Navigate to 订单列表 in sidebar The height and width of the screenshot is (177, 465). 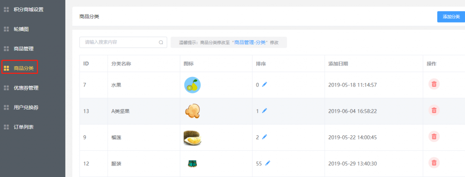[24, 127]
